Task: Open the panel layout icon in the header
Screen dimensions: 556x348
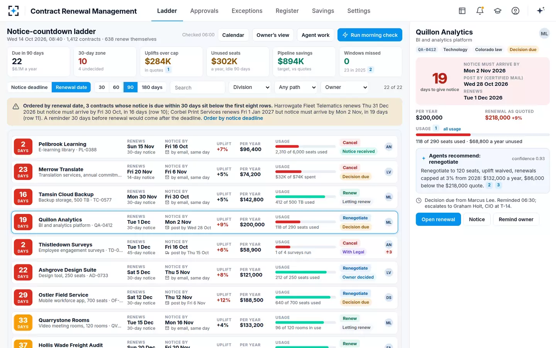Action: pyautogui.click(x=462, y=11)
